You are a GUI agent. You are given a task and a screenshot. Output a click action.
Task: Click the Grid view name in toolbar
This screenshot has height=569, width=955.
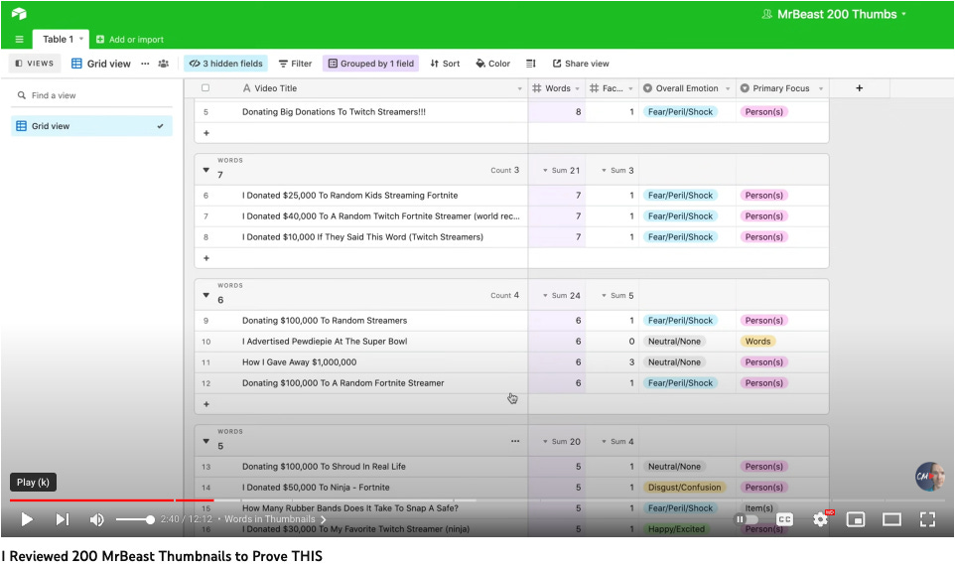click(x=108, y=64)
